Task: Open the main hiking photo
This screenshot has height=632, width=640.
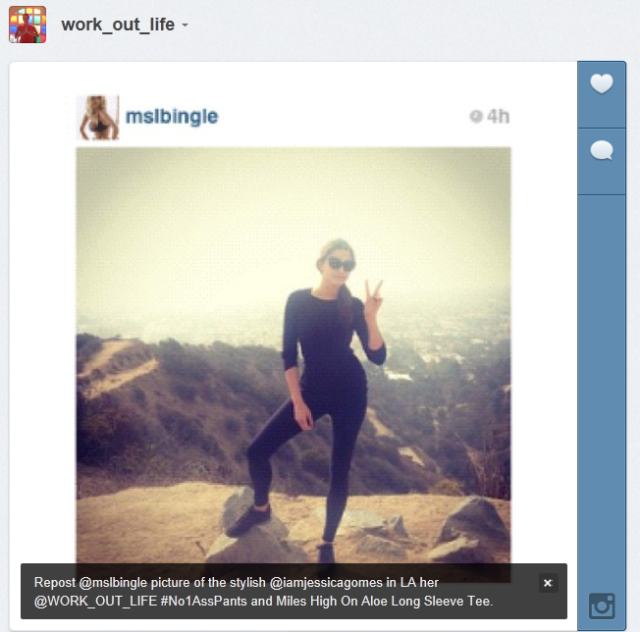Action: [293, 355]
